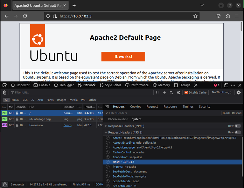This screenshot has width=244, height=188.
Task: Pause network recording
Action: (157, 93)
